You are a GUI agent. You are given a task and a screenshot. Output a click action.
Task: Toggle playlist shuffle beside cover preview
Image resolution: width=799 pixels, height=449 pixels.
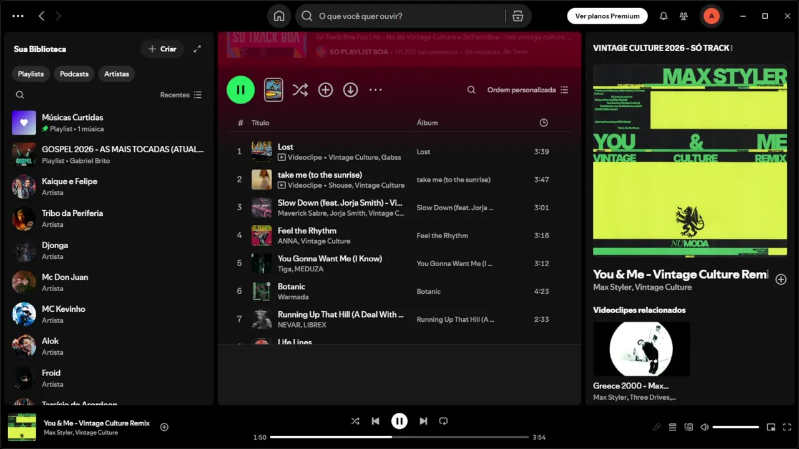click(x=300, y=90)
